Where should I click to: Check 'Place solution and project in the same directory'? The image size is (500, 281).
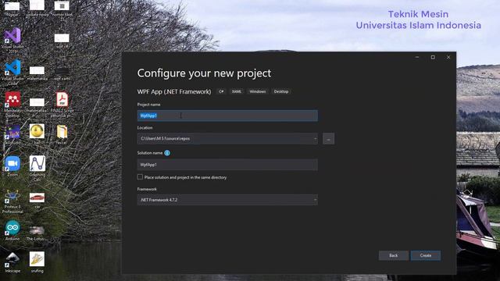(140, 177)
